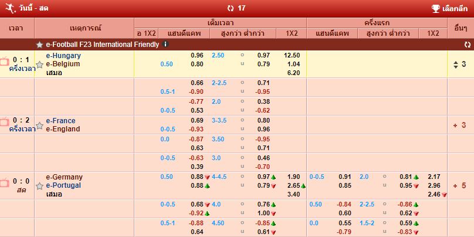This screenshot has height=237, width=474.
Task: Click info icon beside e-Football F23 International Friendly
Action: tap(166, 44)
